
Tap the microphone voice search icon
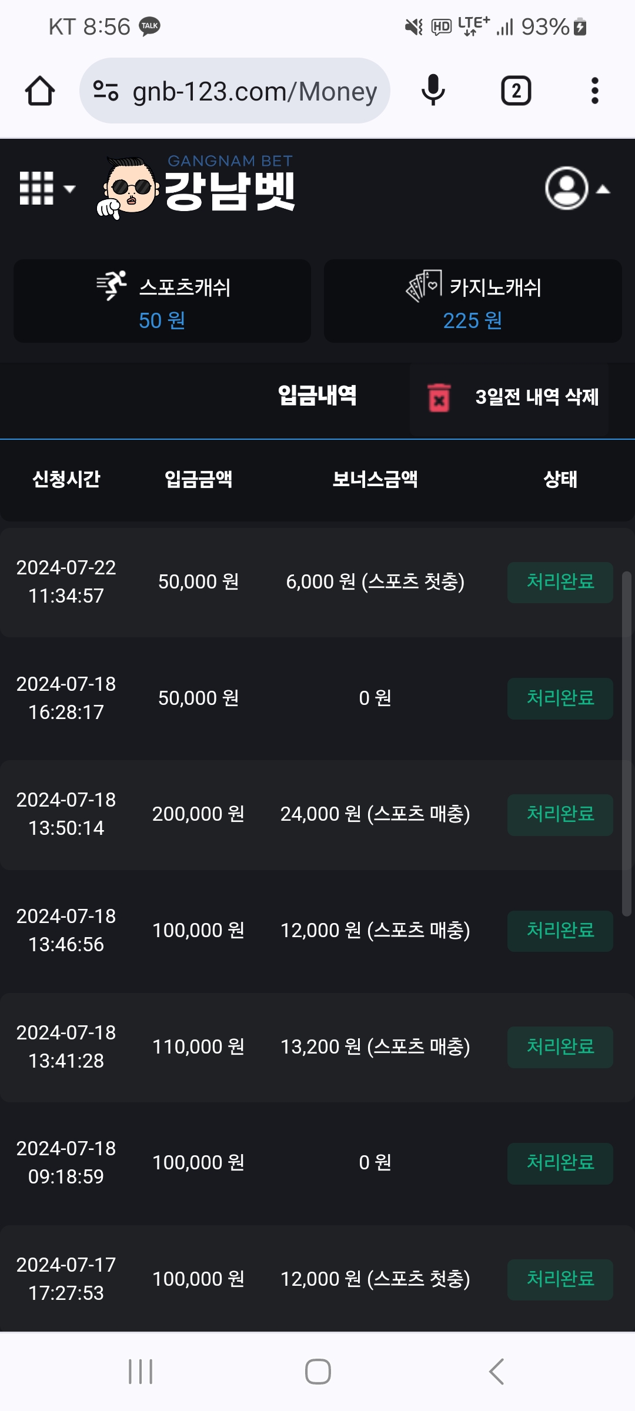point(433,91)
